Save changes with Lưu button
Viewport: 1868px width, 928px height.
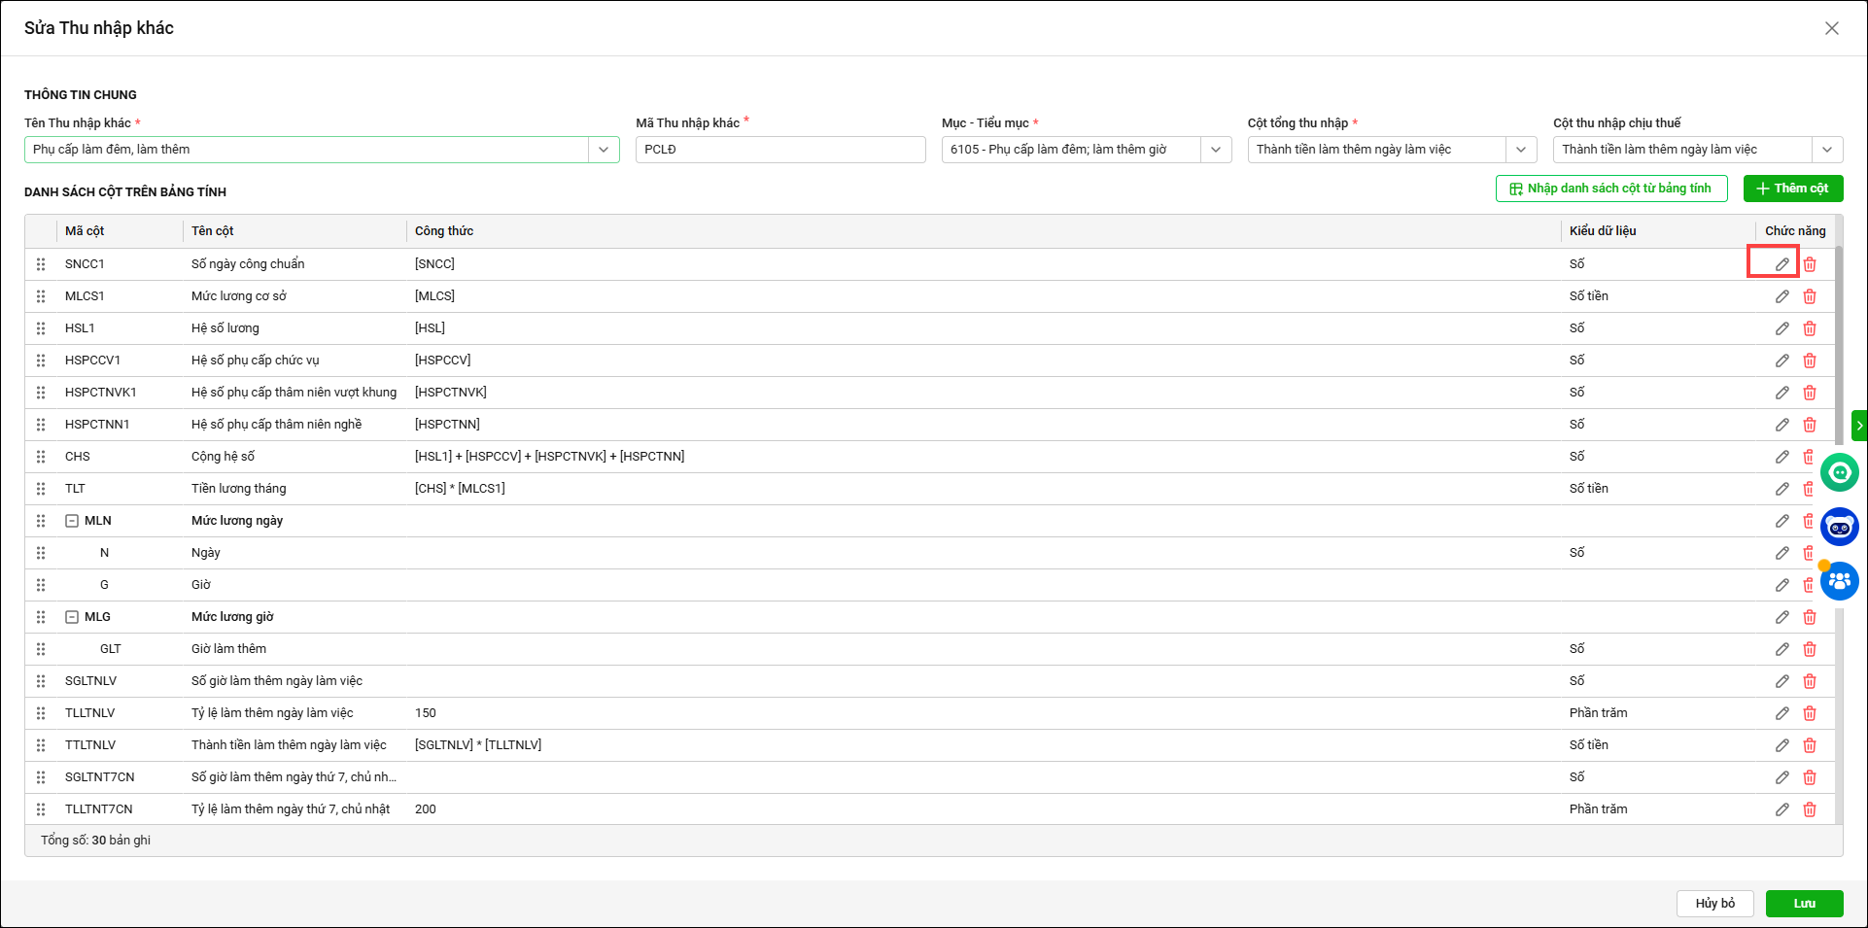click(x=1804, y=904)
